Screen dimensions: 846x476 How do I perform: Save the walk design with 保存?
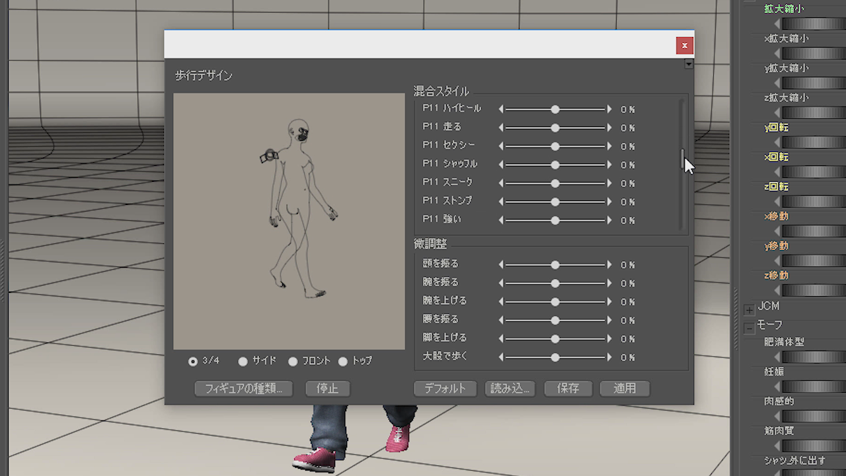click(x=567, y=389)
